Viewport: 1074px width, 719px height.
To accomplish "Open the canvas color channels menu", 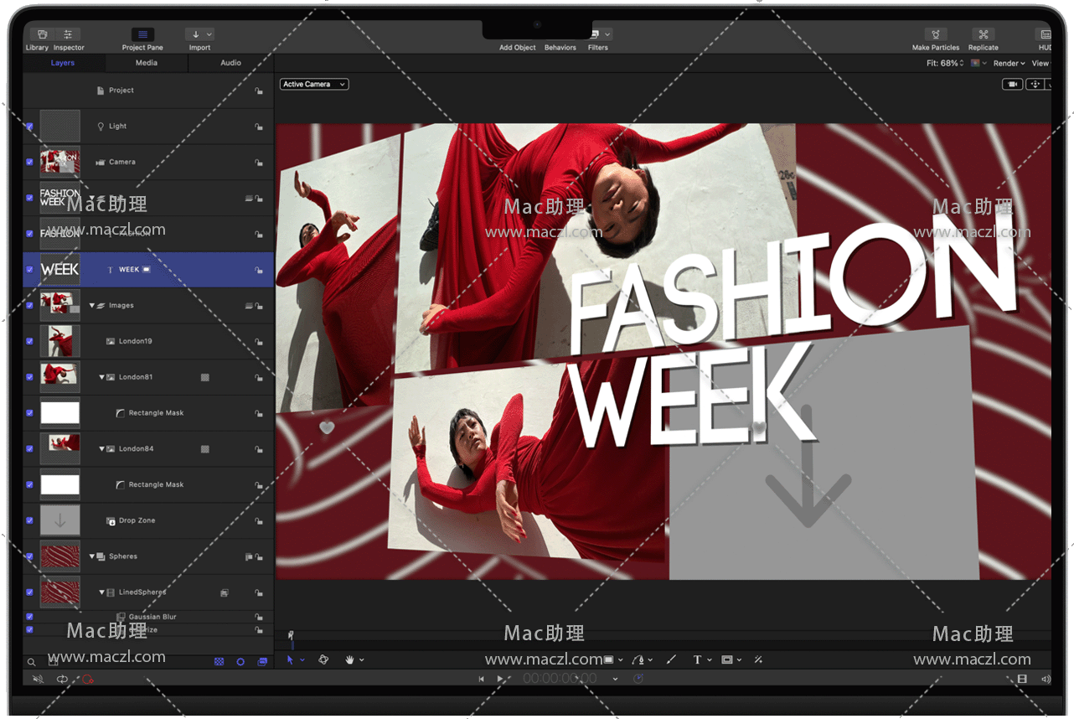I will (x=978, y=64).
